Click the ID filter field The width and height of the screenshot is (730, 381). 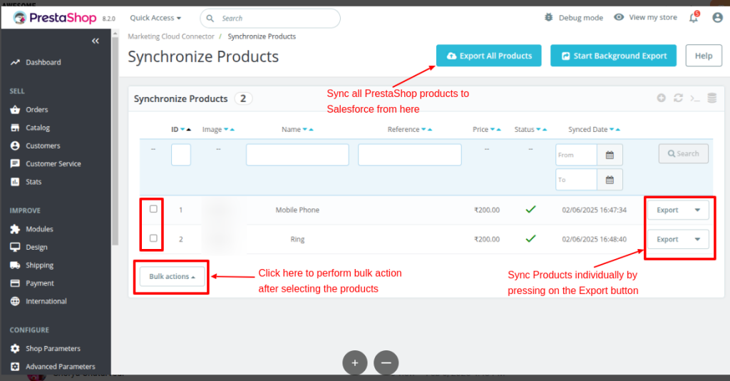point(181,155)
